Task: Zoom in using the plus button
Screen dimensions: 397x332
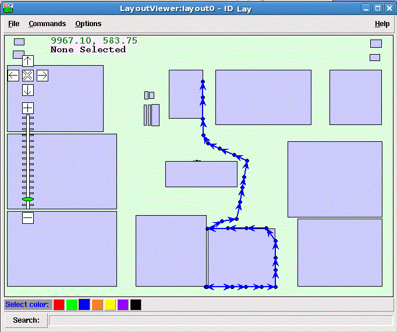Action: click(28, 108)
